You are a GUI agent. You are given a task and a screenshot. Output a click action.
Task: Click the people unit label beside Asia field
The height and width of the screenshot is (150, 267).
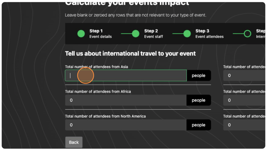tap(198, 75)
